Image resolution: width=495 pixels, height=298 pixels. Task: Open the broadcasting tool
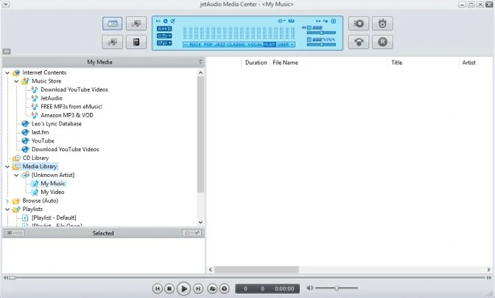[359, 42]
